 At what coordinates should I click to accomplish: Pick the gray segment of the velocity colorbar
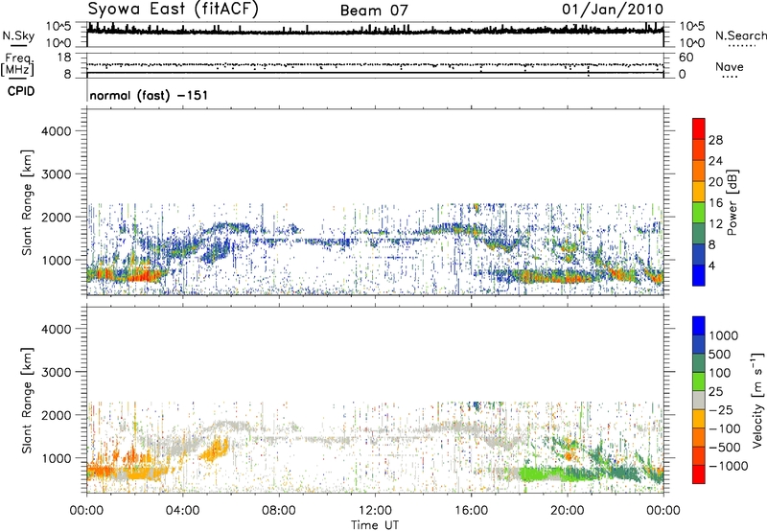[x=699, y=400]
